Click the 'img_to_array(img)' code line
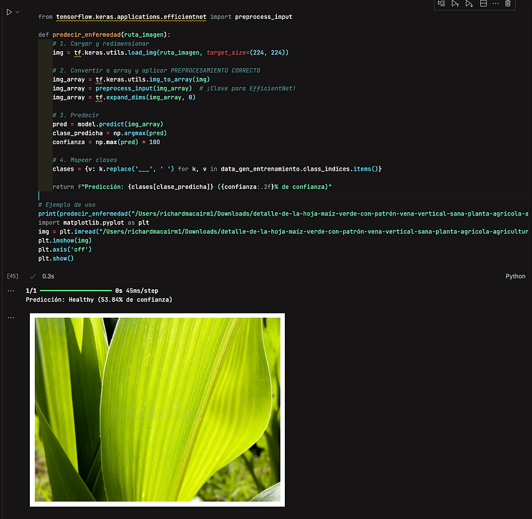532x519 pixels. point(131,79)
